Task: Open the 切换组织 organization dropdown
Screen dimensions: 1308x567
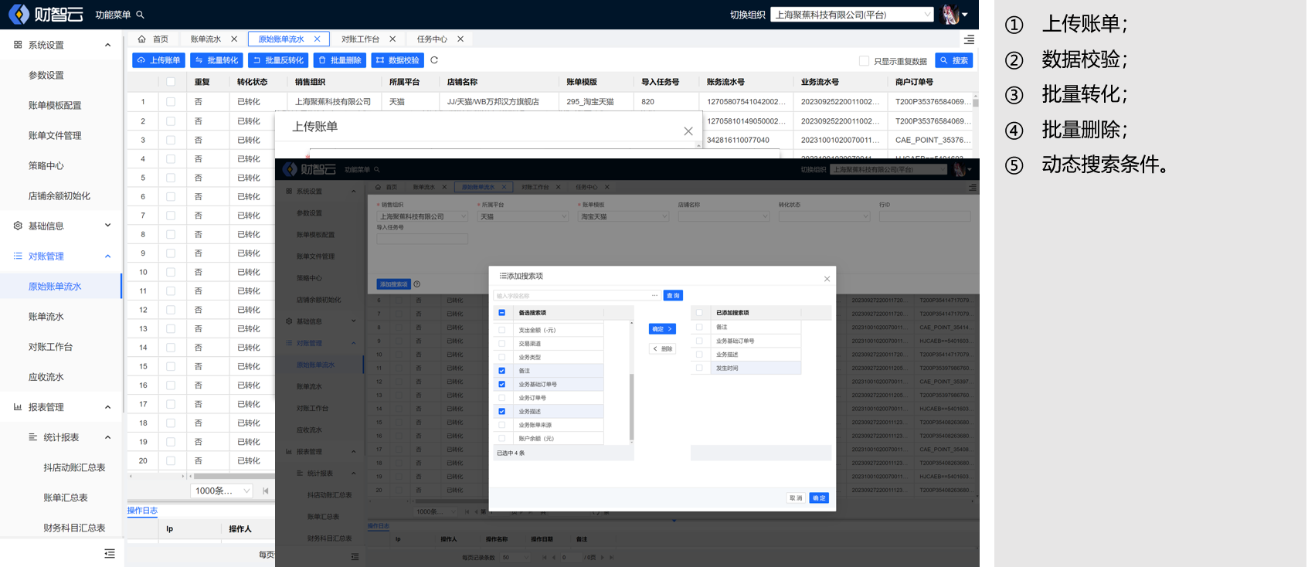Action: click(851, 15)
